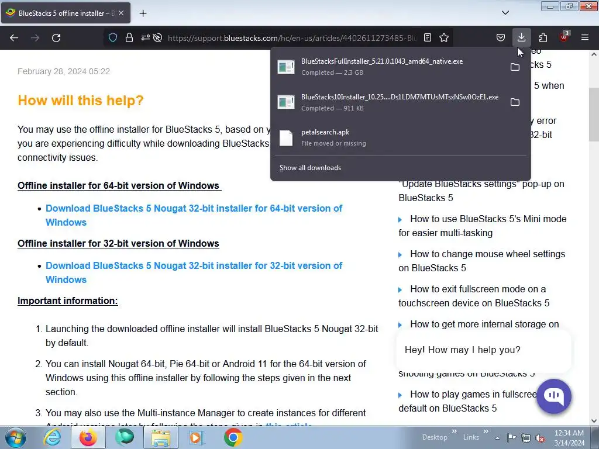Download Nougat 32-bit installer for 32-bit Windows link

194,272
